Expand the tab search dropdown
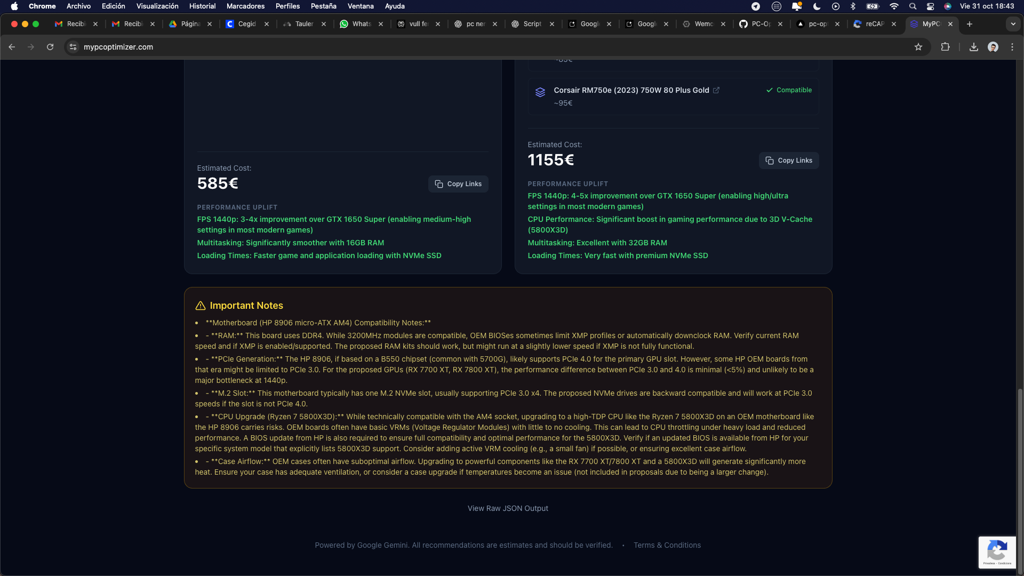 (x=1013, y=24)
